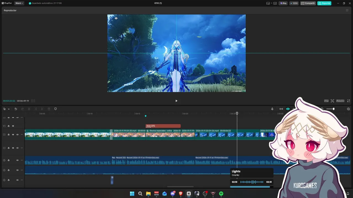The image size is (353, 198).
Task: Click the Reproductor panel title
Action: pyautogui.click(x=10, y=10)
